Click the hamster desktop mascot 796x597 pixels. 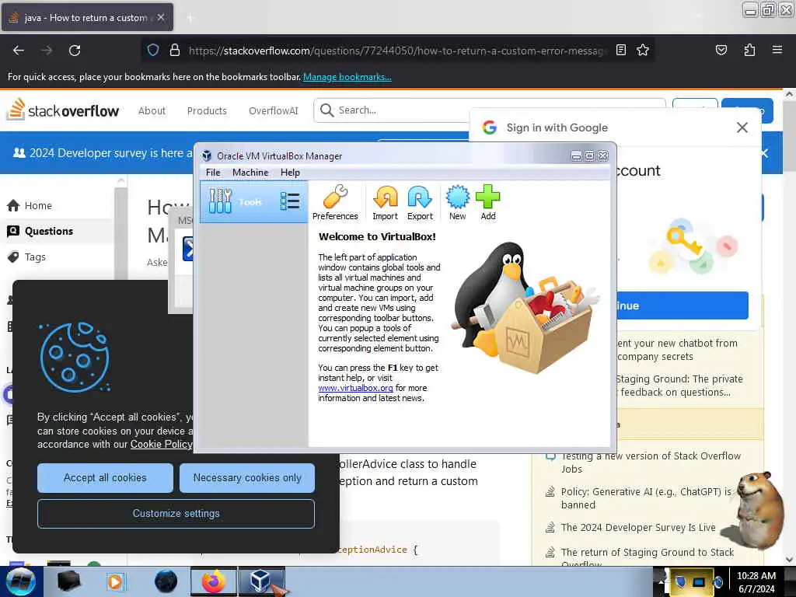757,510
